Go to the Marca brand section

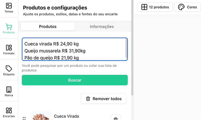coord(9,92)
